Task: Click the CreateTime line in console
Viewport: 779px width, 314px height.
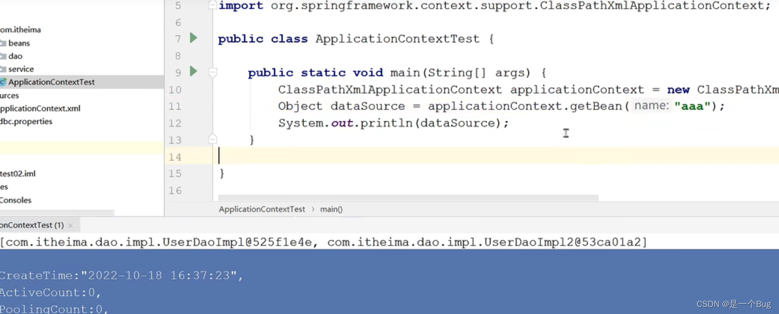Action: (122, 276)
